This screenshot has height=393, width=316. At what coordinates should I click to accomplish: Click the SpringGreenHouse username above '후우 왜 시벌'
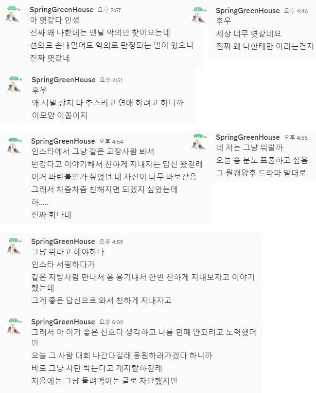tap(63, 79)
